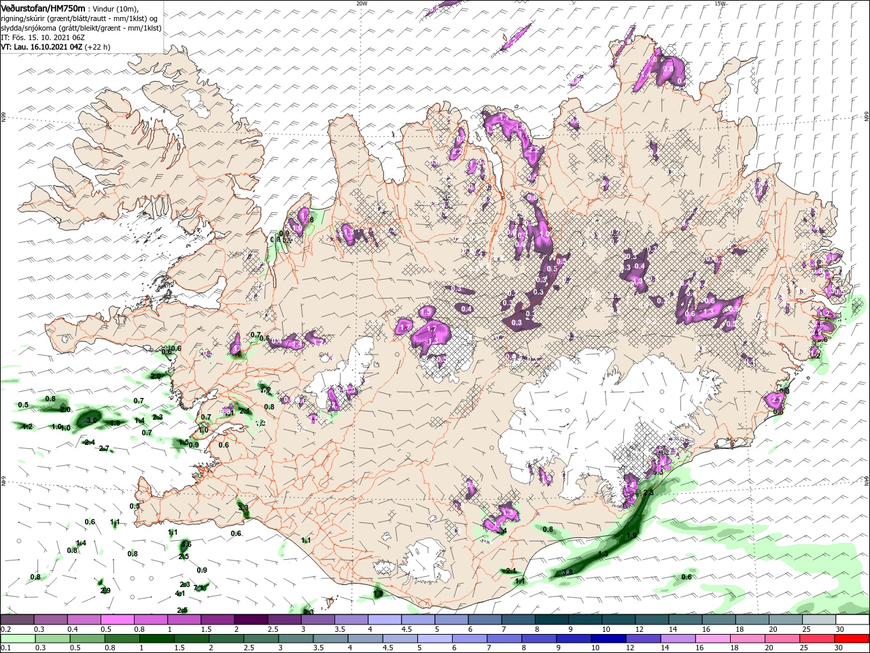Select the dark teal 8 legend swatch
Viewport: 870px width, 653px height.
tap(551, 620)
